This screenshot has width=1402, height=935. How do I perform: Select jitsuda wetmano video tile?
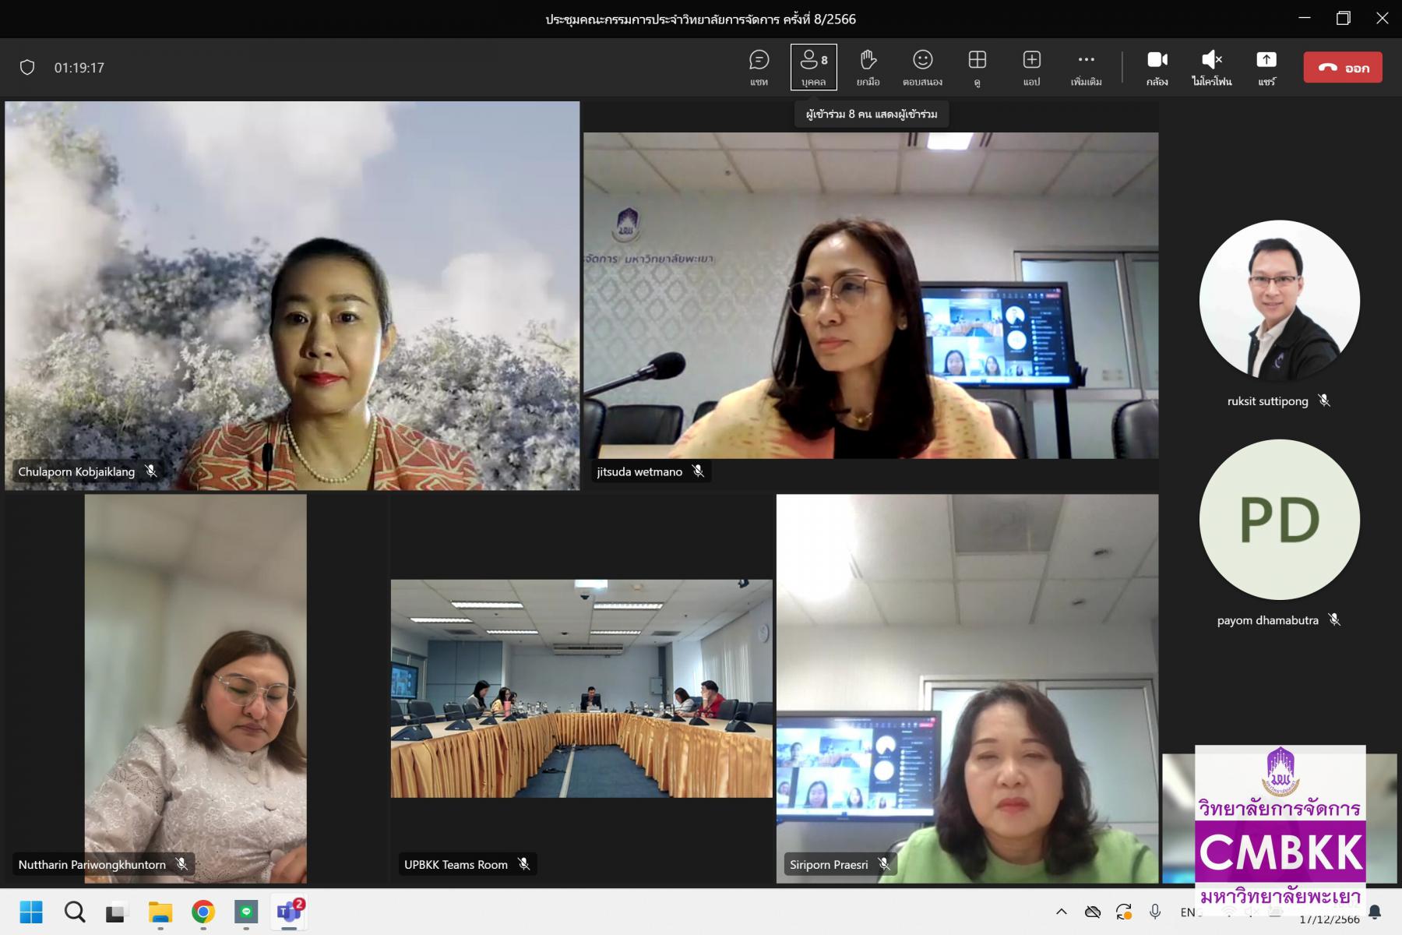click(871, 295)
